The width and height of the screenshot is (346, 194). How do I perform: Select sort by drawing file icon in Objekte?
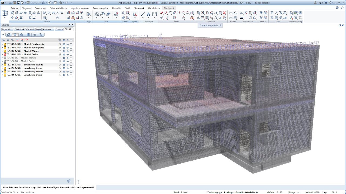15,35
